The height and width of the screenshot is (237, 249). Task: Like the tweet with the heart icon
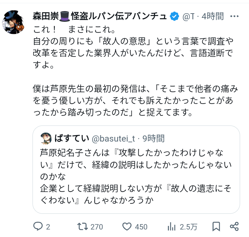(x=127, y=226)
